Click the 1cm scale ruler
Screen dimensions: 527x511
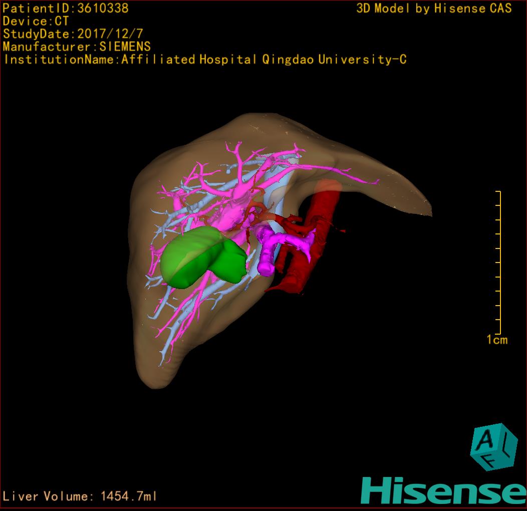click(499, 262)
